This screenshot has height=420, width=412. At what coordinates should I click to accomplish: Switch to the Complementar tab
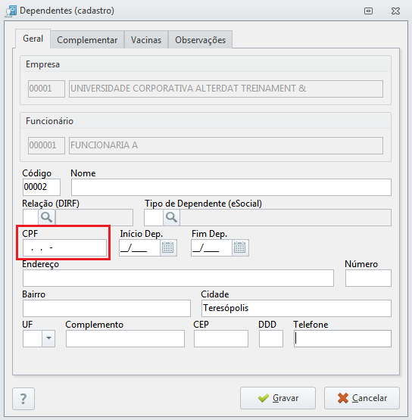click(x=87, y=40)
